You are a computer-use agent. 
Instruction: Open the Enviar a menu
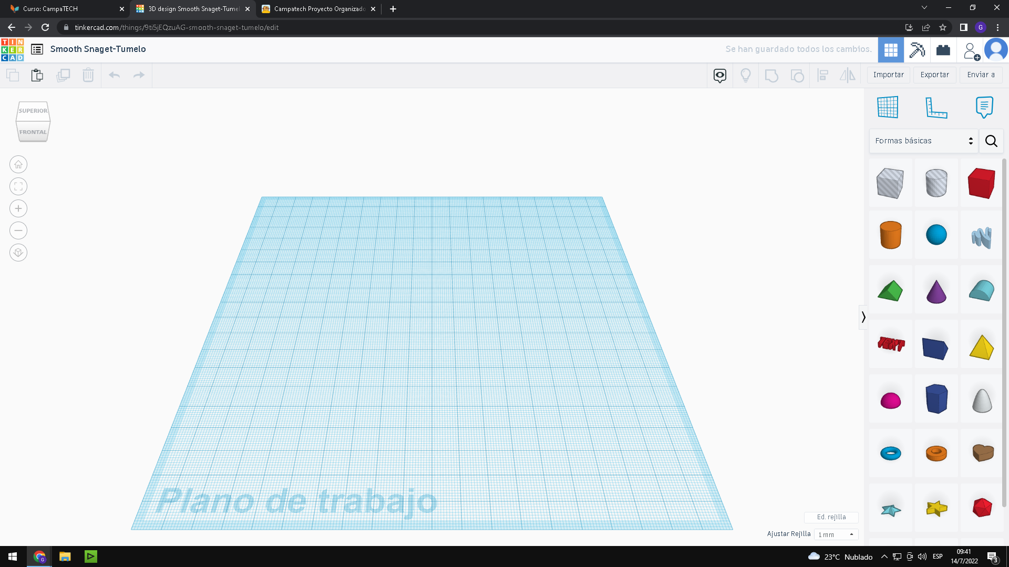(980, 75)
